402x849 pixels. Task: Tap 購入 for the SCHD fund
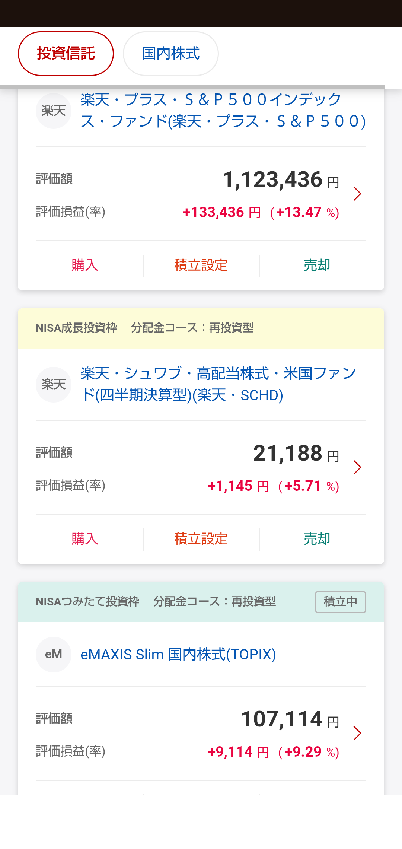pos(85,539)
